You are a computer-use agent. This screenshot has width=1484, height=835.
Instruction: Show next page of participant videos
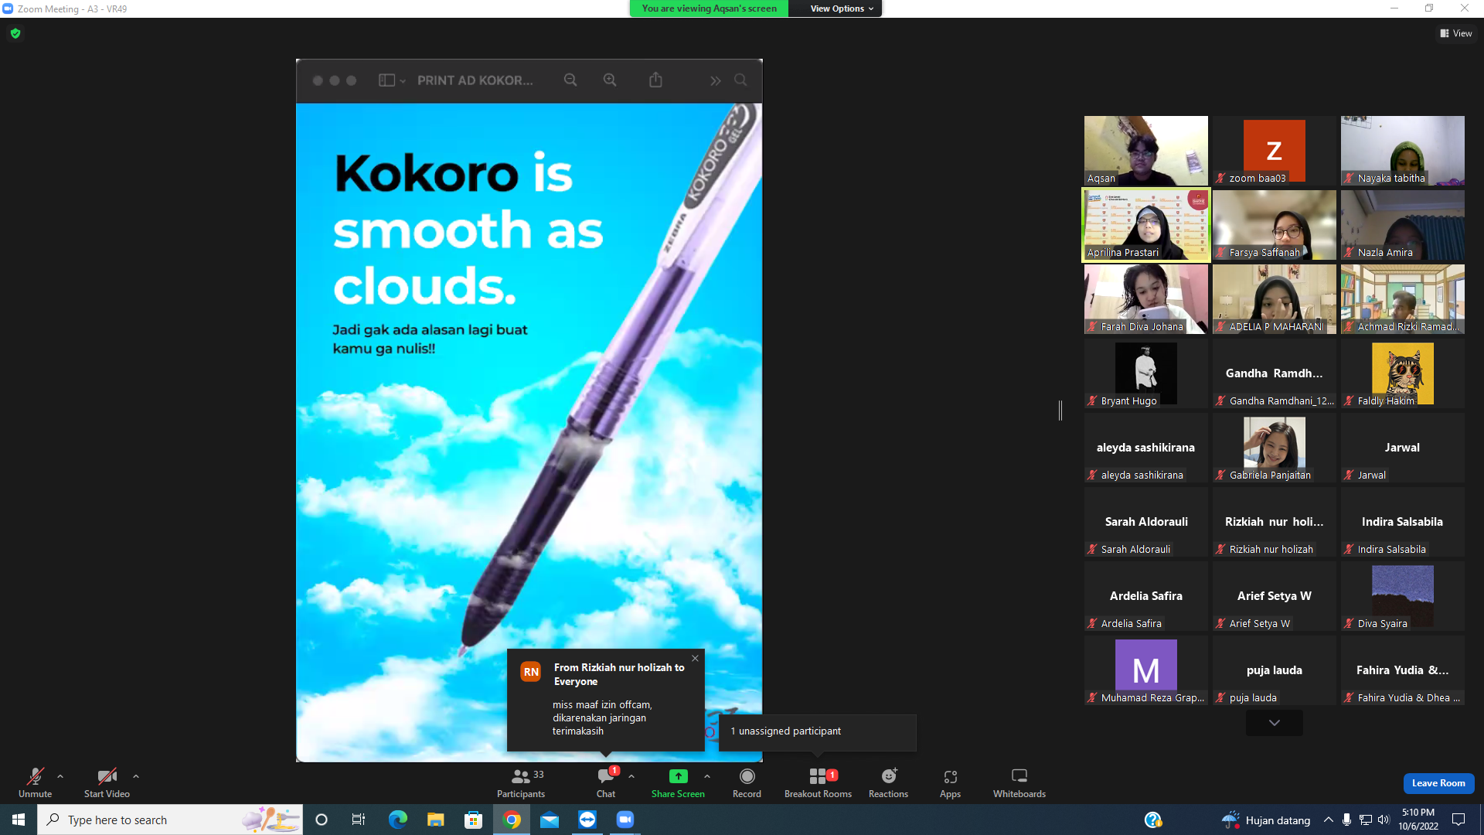tap(1275, 722)
